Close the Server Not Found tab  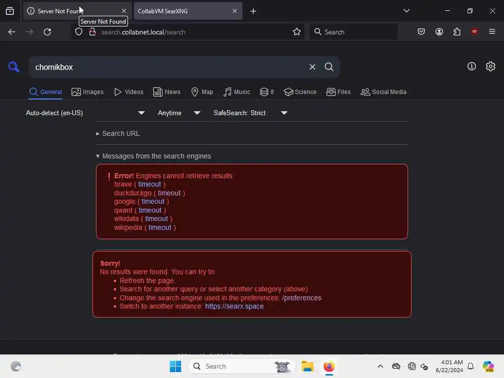click(x=124, y=11)
